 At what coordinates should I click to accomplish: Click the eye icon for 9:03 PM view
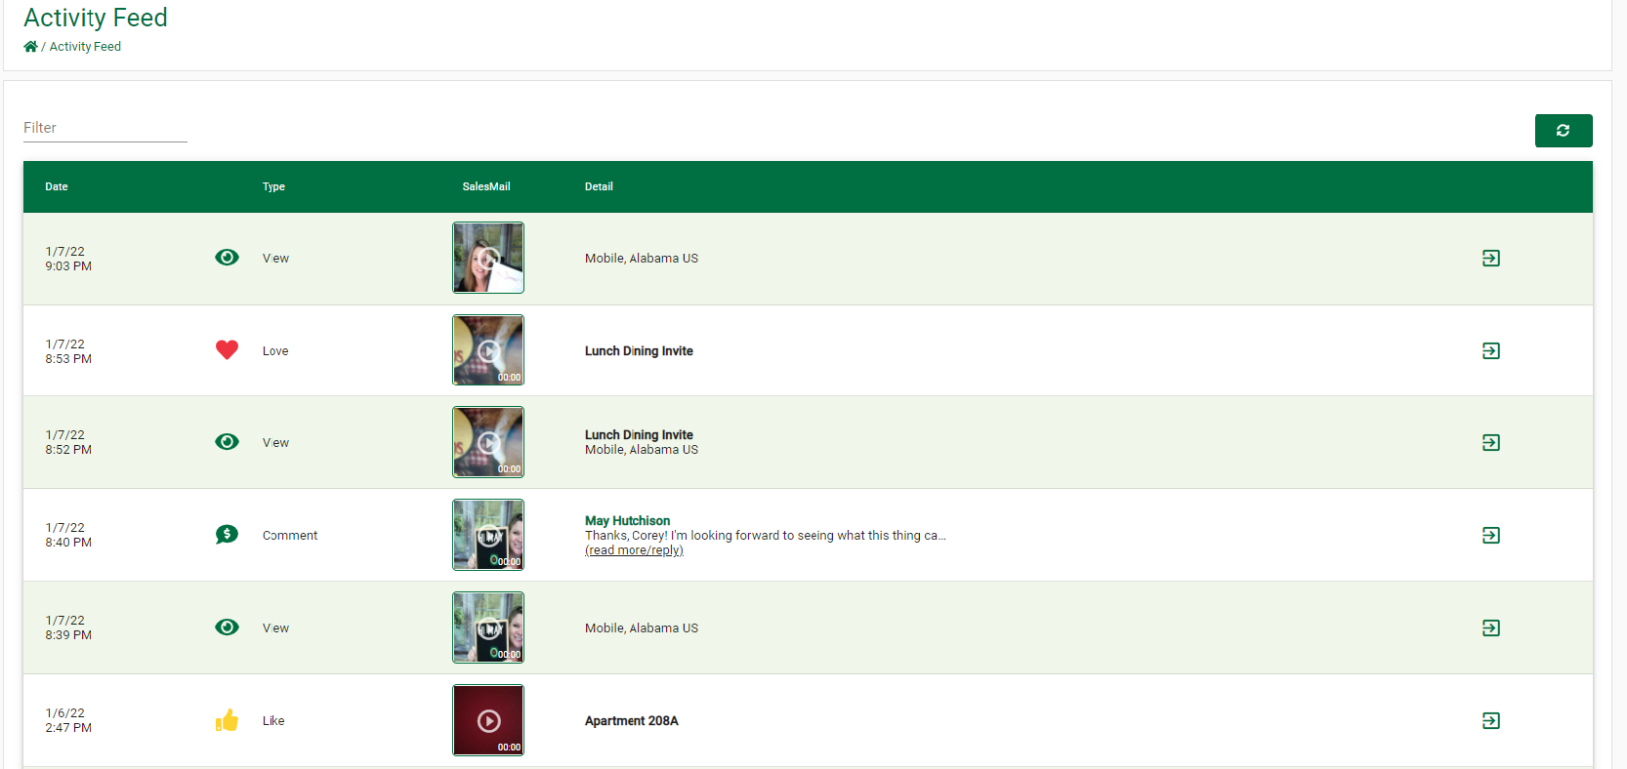(227, 258)
